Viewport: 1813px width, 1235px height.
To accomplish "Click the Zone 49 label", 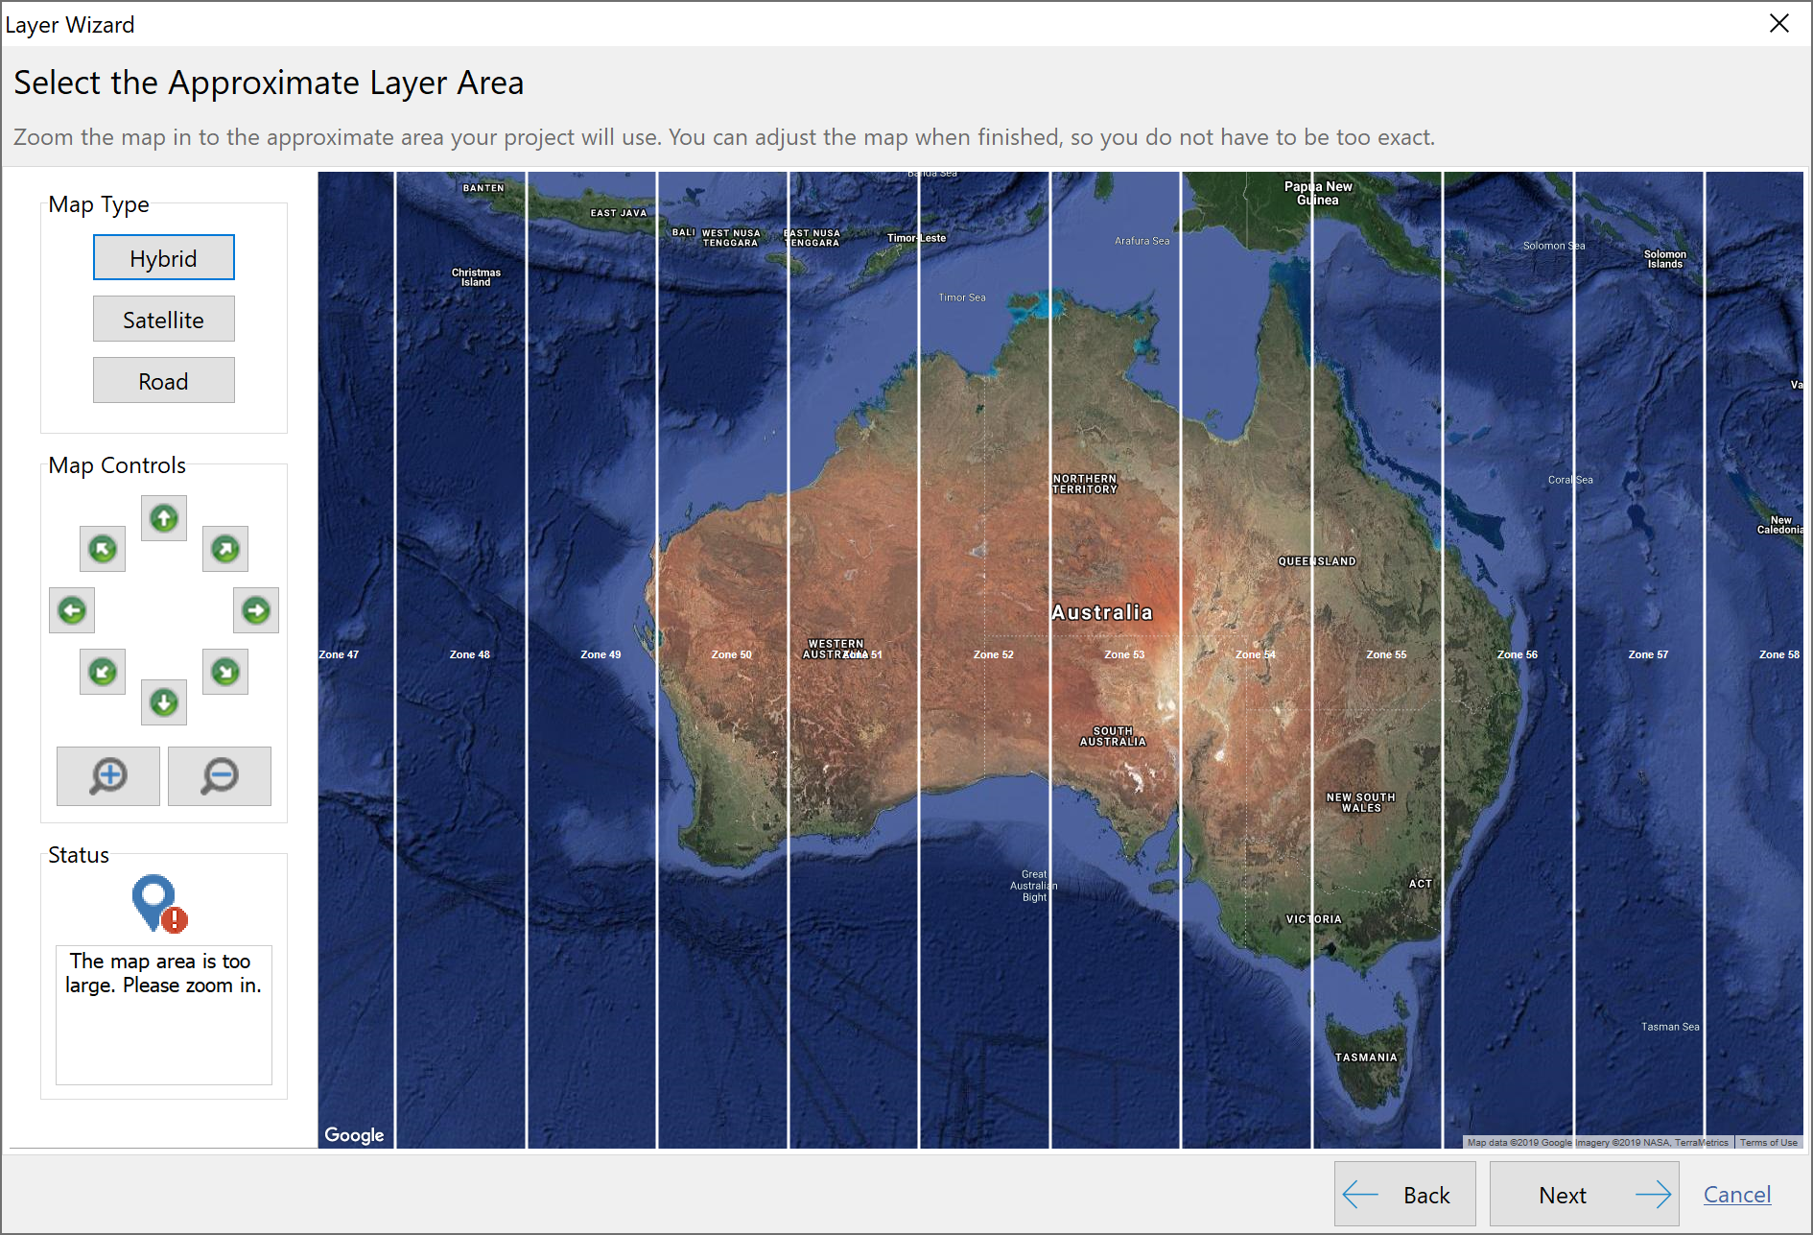I will click(600, 654).
